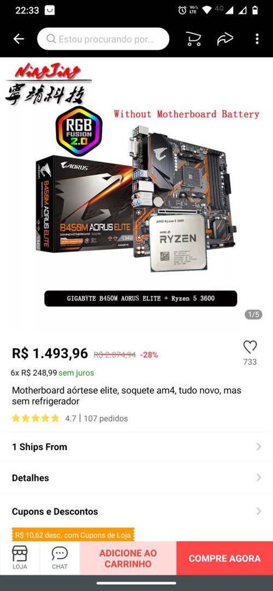Open the shopping cart icon
This screenshot has height=591, width=273.
click(193, 39)
